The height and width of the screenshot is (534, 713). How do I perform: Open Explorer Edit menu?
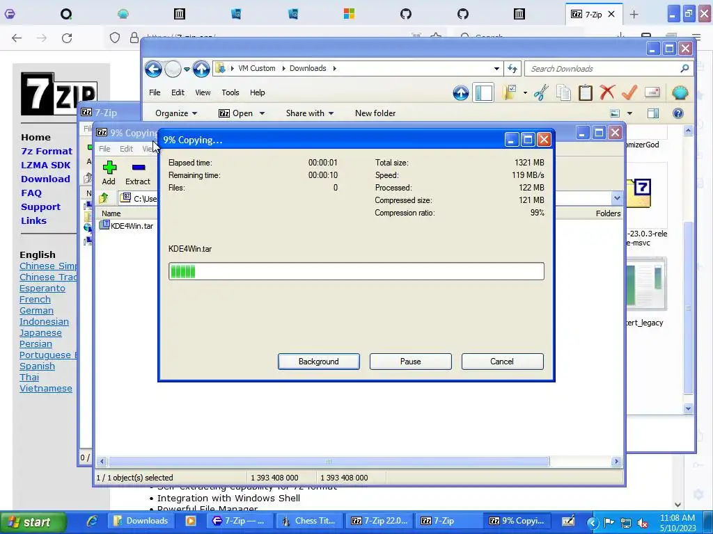178,92
